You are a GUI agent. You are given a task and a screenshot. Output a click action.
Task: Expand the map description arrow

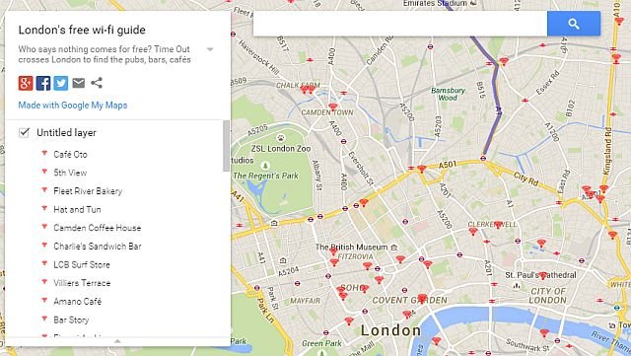(210, 49)
